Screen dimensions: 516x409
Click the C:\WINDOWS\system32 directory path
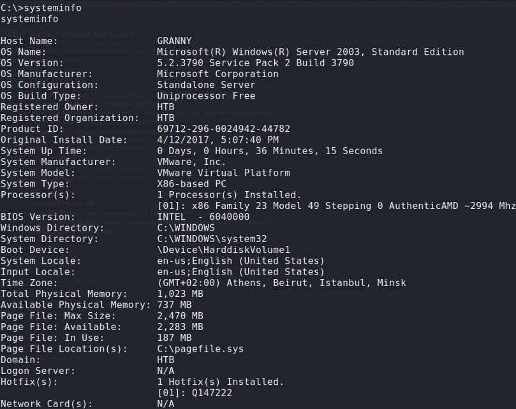point(212,239)
